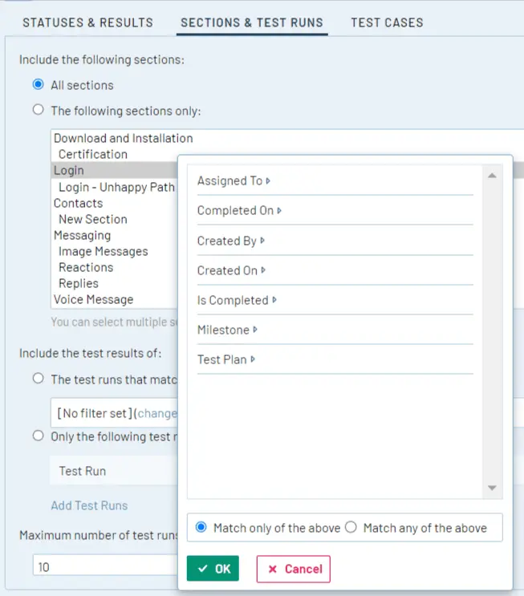Switch to the Test Cases tab

pos(387,22)
